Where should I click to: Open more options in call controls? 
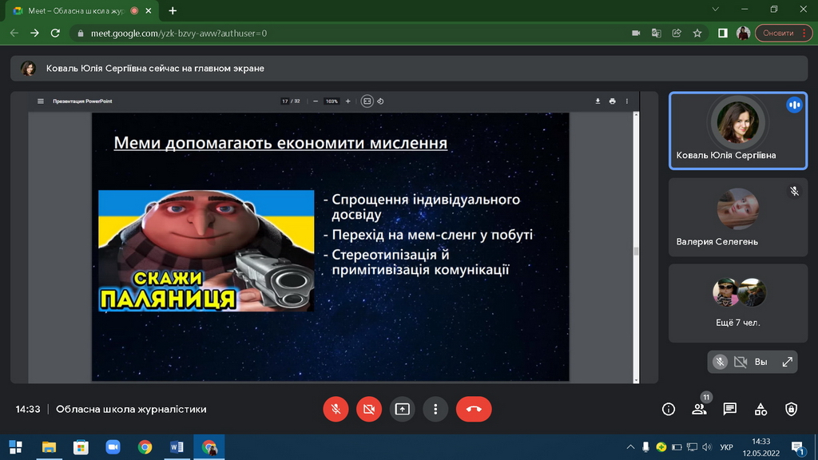pos(435,410)
